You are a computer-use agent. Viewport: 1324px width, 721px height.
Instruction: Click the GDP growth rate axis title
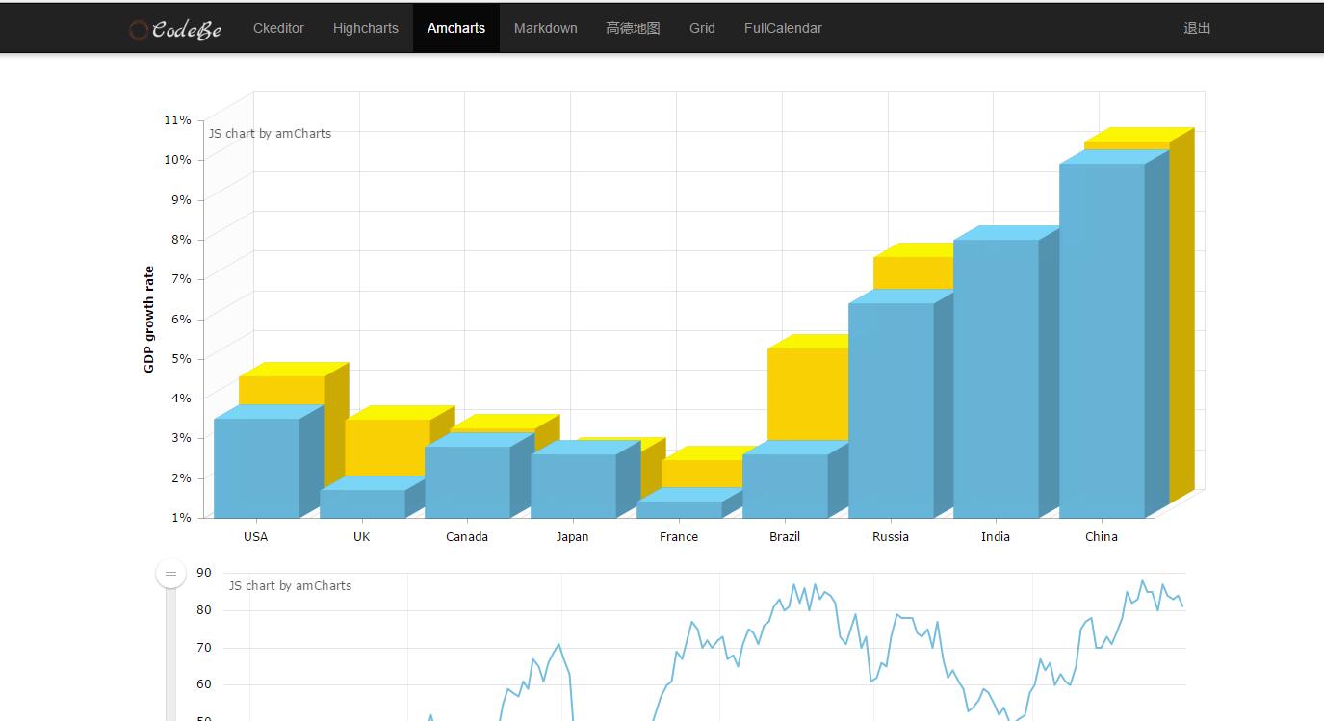(149, 320)
